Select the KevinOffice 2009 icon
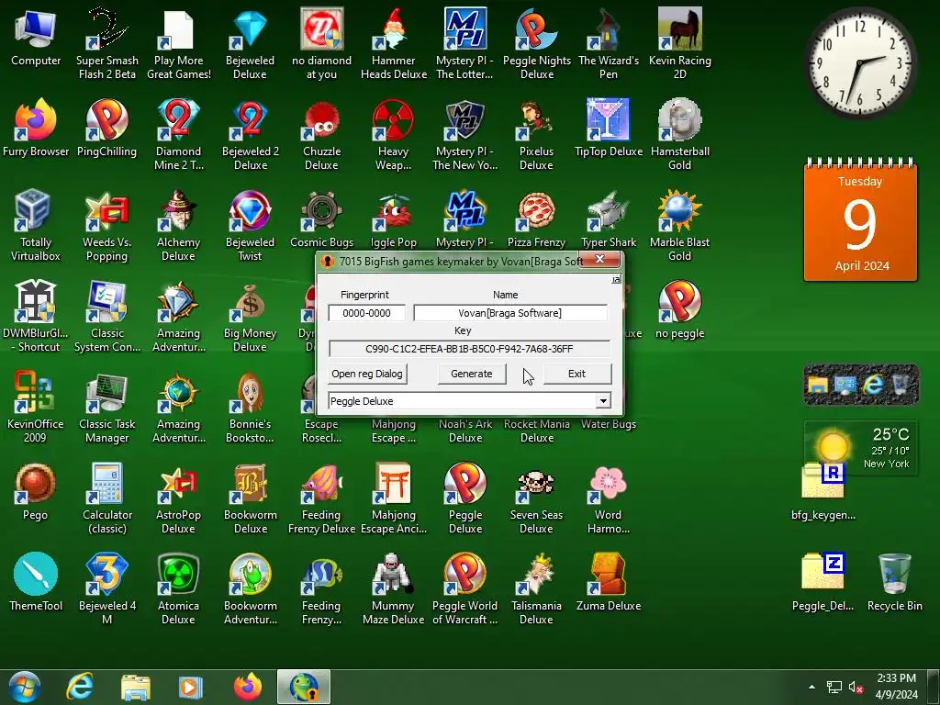940x705 pixels. point(36,407)
